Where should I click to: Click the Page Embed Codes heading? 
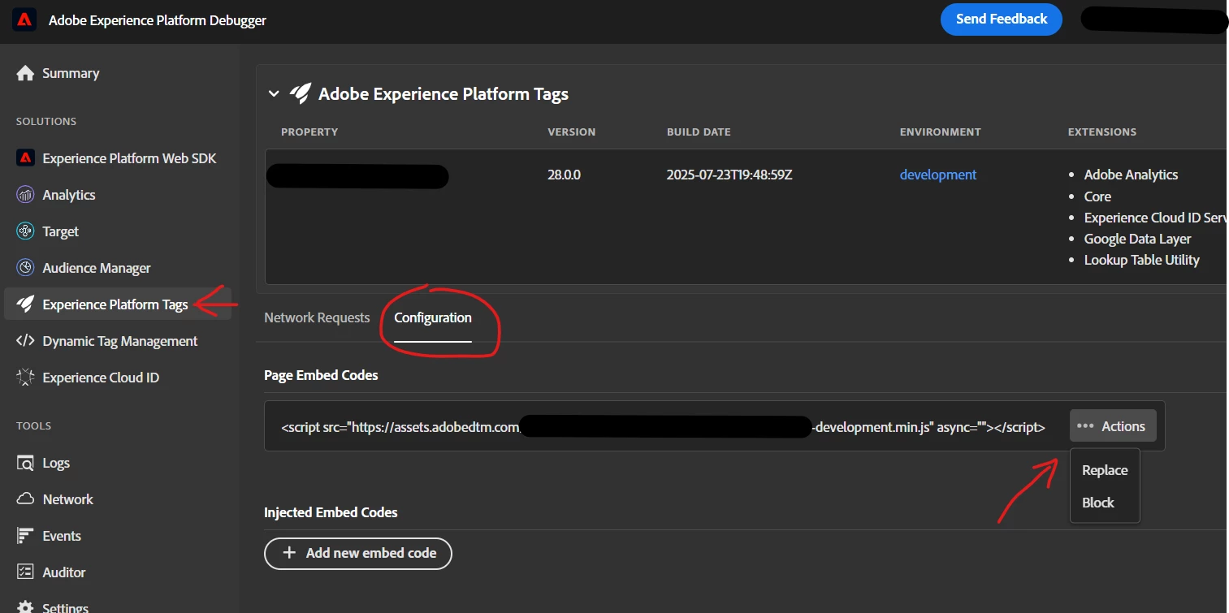tap(321, 375)
